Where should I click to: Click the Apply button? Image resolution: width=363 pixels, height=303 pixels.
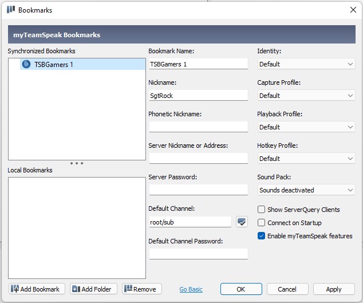[x=334, y=289]
